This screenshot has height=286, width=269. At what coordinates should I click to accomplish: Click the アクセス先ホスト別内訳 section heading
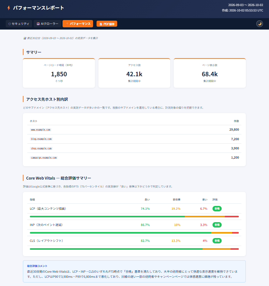[x=47, y=99]
